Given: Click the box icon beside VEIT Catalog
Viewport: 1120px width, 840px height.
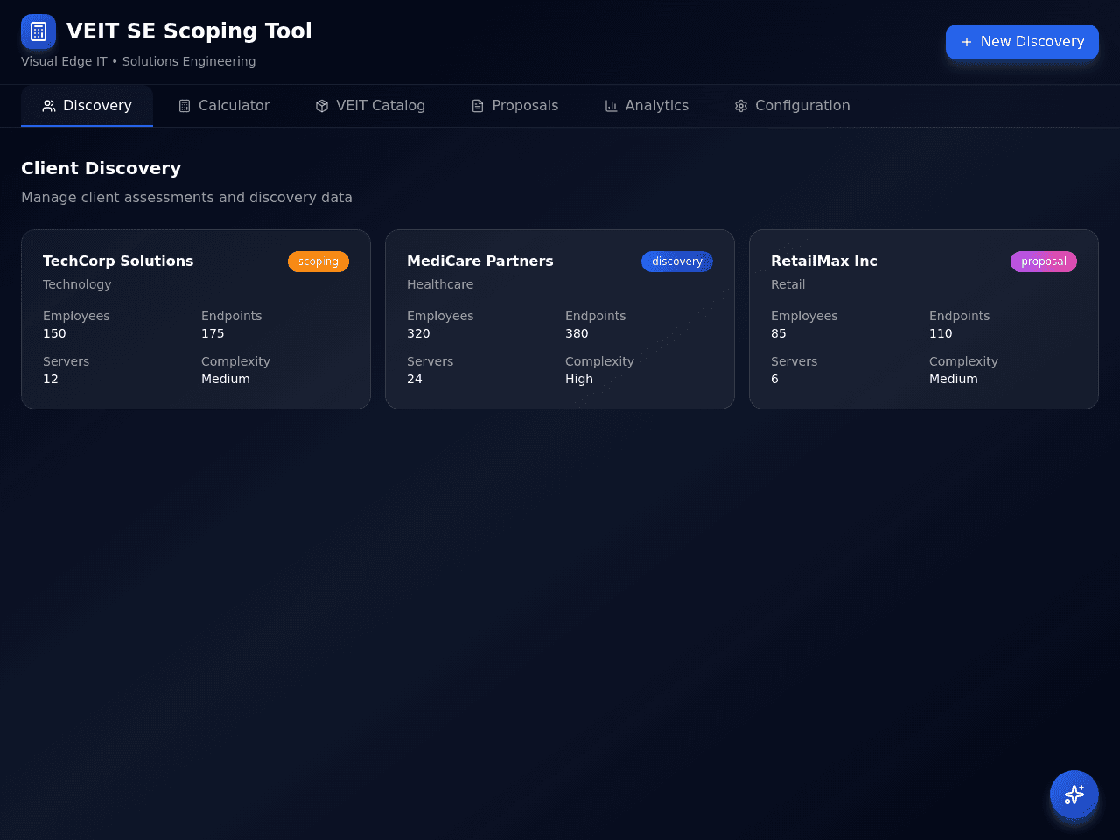Looking at the screenshot, I should (x=322, y=106).
